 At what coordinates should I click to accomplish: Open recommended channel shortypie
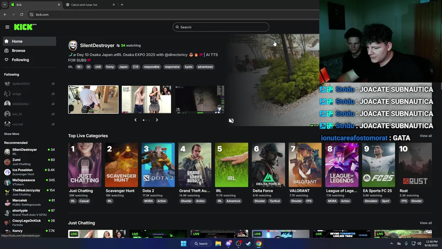point(29,212)
